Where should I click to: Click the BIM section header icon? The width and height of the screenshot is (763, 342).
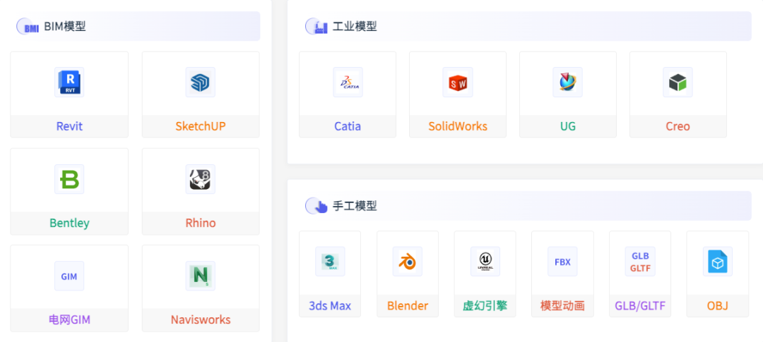[28, 26]
